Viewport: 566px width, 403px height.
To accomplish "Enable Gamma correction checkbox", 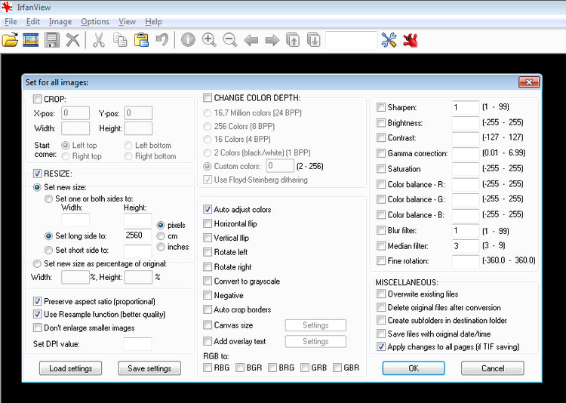I will (x=381, y=153).
